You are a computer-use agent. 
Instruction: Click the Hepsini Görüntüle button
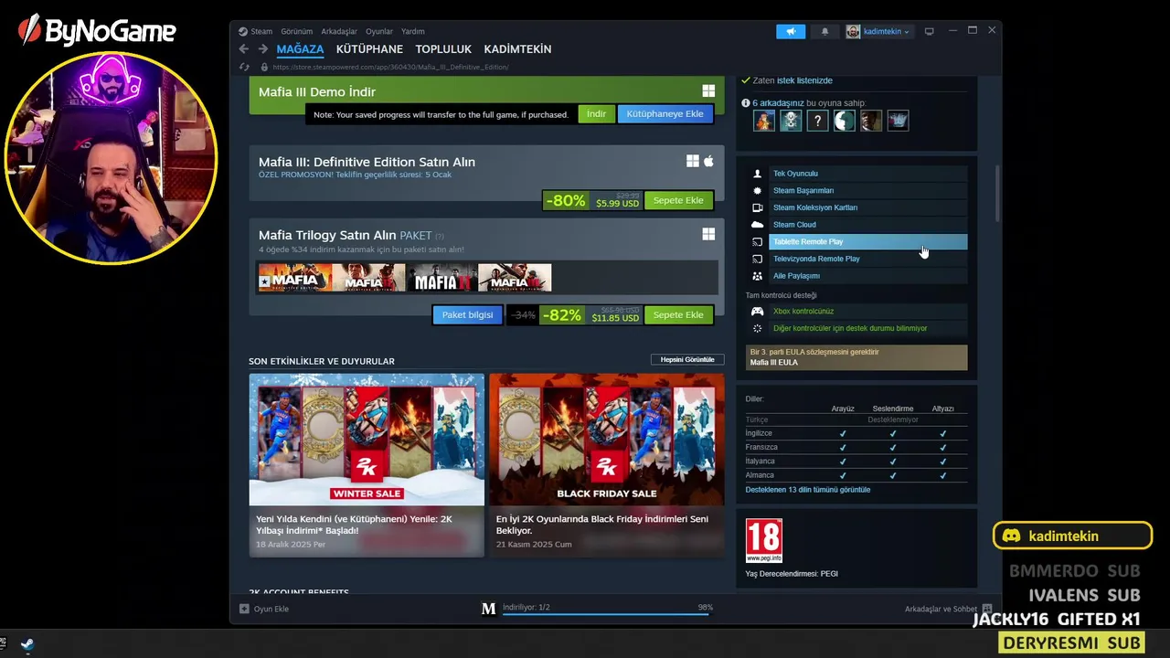click(687, 360)
